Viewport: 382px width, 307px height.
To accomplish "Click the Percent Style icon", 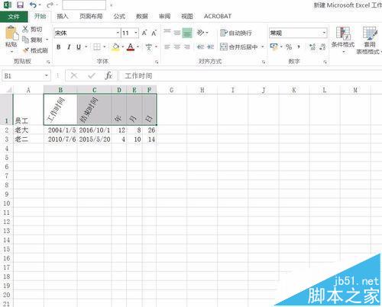I will tap(289, 46).
